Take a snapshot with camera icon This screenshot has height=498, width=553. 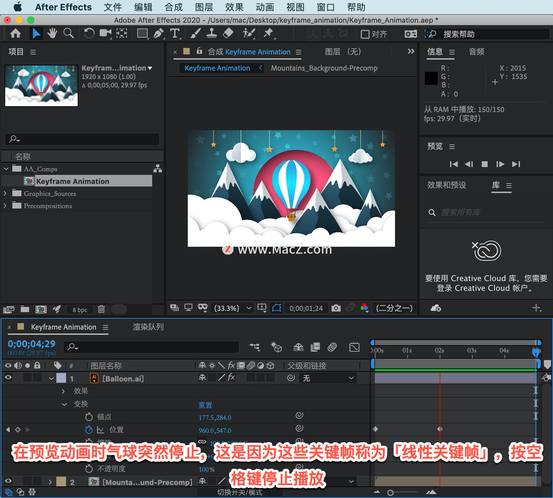(336, 308)
